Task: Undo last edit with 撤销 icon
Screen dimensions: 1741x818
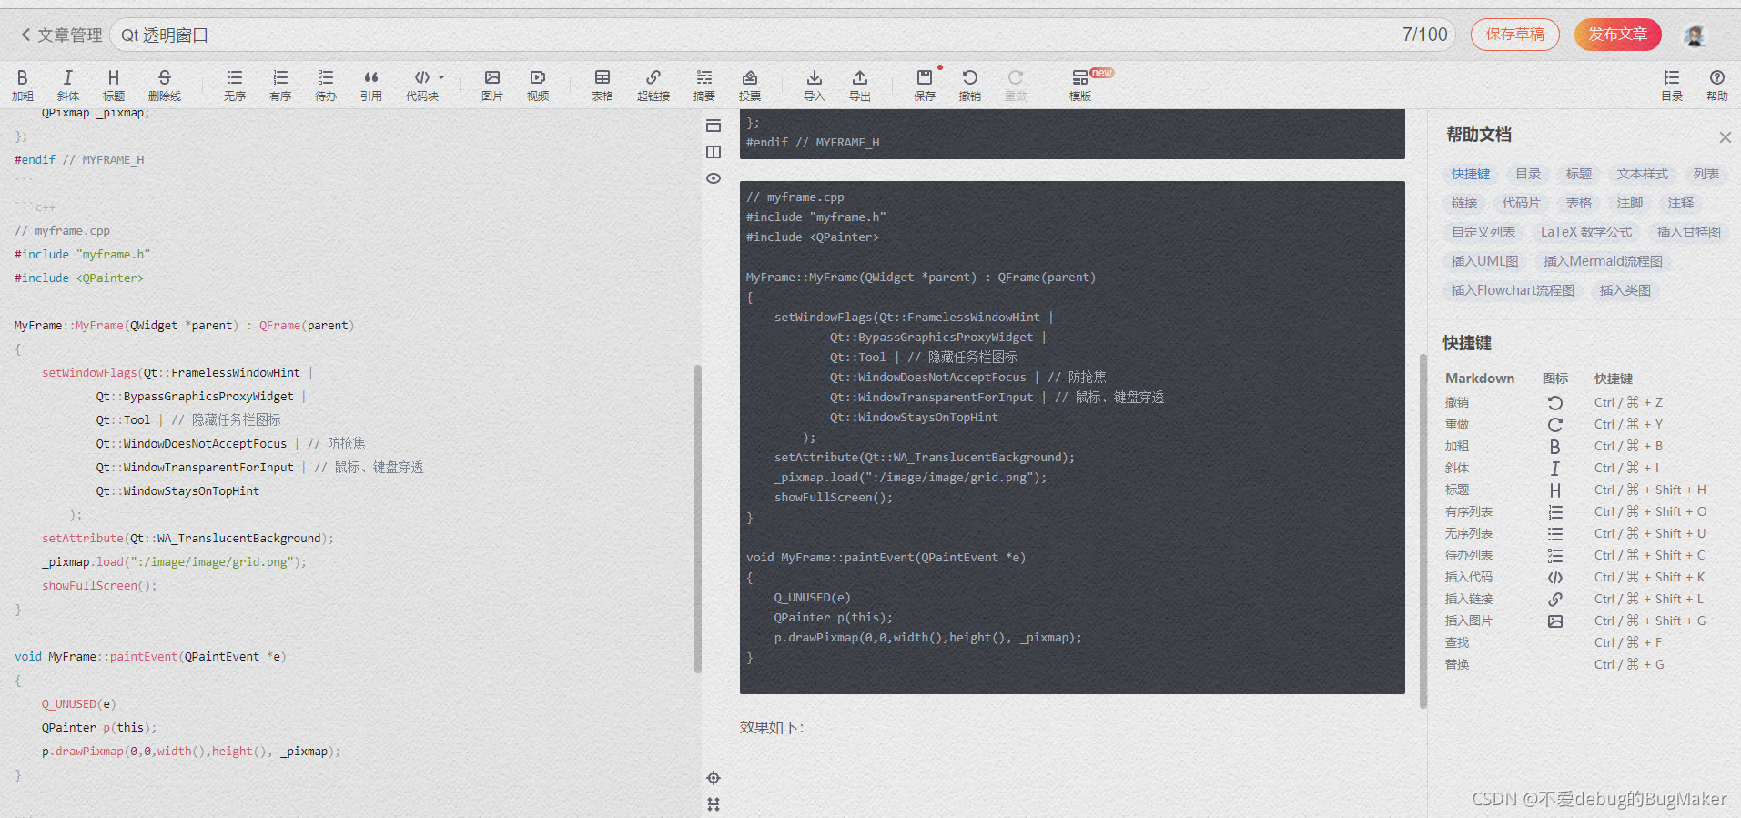Action: coord(970,85)
